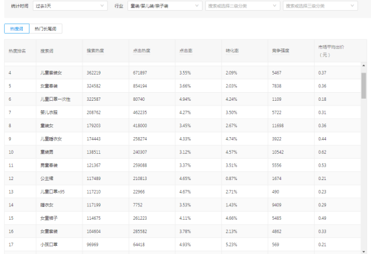This screenshot has height=254, width=371.
Task: Click competition value 10542
Action: click(x=278, y=152)
